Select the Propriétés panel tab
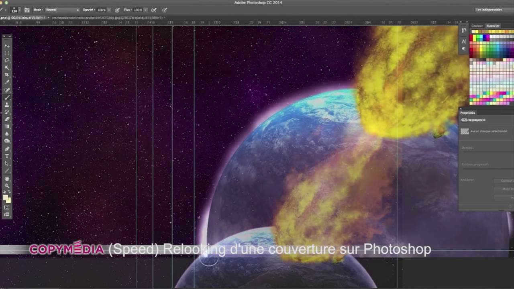The image size is (514, 289). coord(468,113)
